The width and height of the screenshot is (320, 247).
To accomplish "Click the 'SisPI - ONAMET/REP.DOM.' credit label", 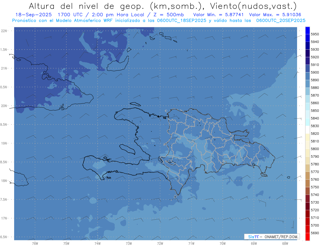I will click(x=272, y=237).
